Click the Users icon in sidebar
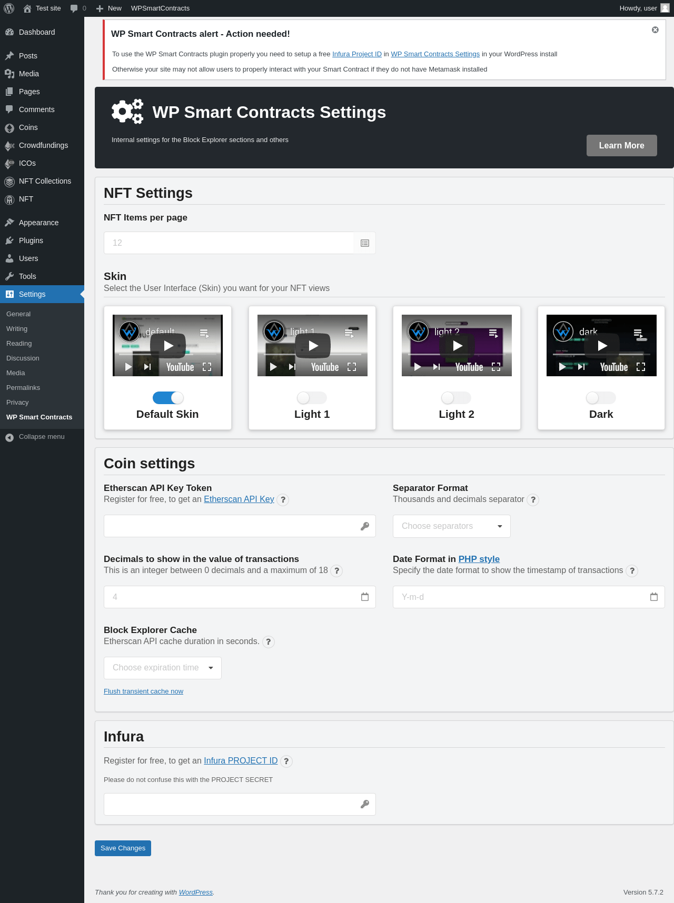Image resolution: width=674 pixels, height=903 pixels. pyautogui.click(x=9, y=258)
